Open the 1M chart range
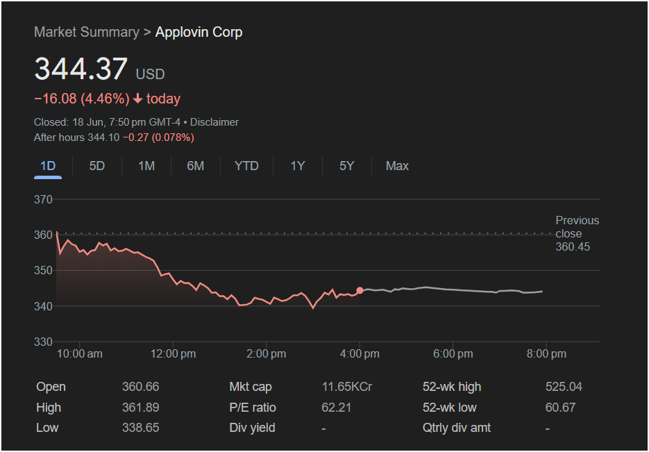The width and height of the screenshot is (649, 452). pos(146,166)
